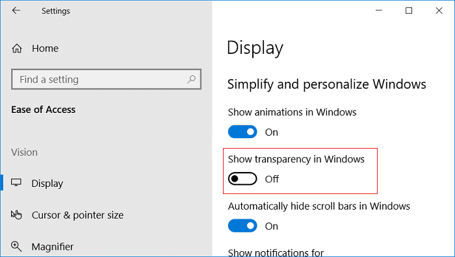
Task: Click the Home house icon
Action: click(17, 49)
